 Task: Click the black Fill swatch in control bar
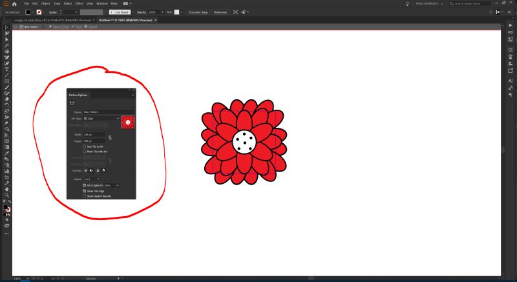coord(28,12)
